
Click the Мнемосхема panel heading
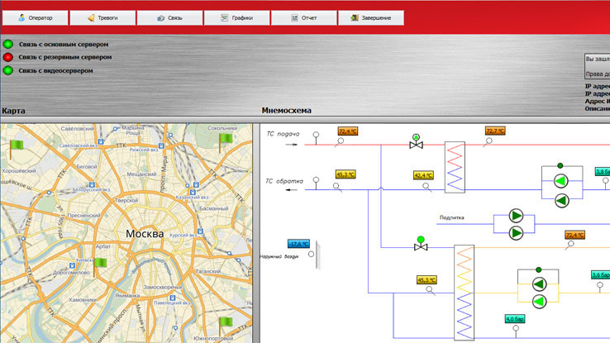click(286, 111)
